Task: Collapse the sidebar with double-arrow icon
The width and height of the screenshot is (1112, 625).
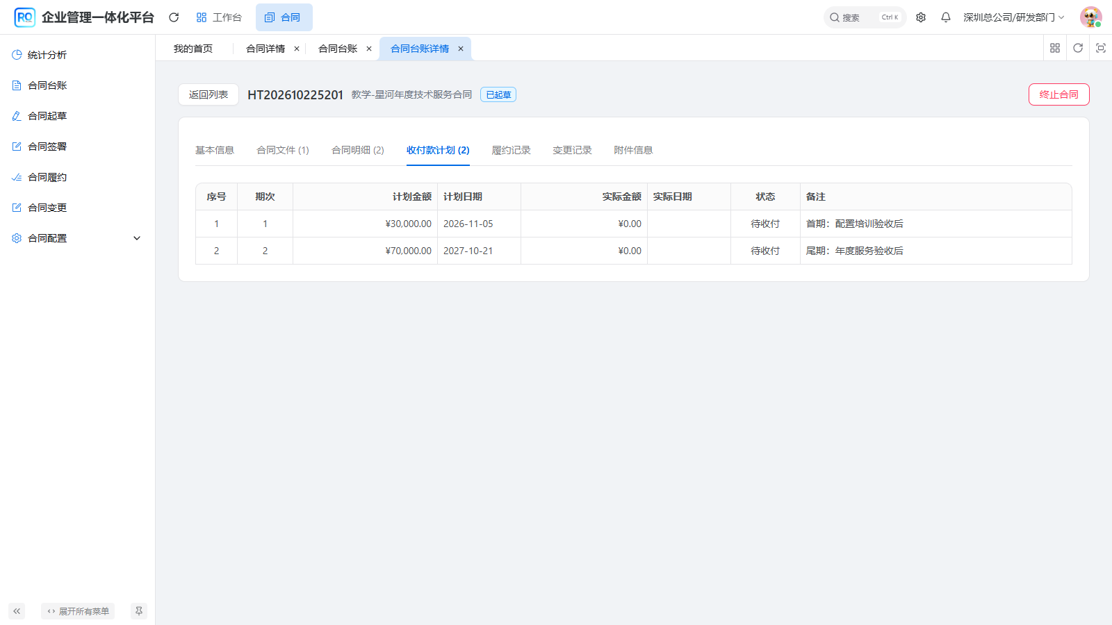Action: point(17,611)
